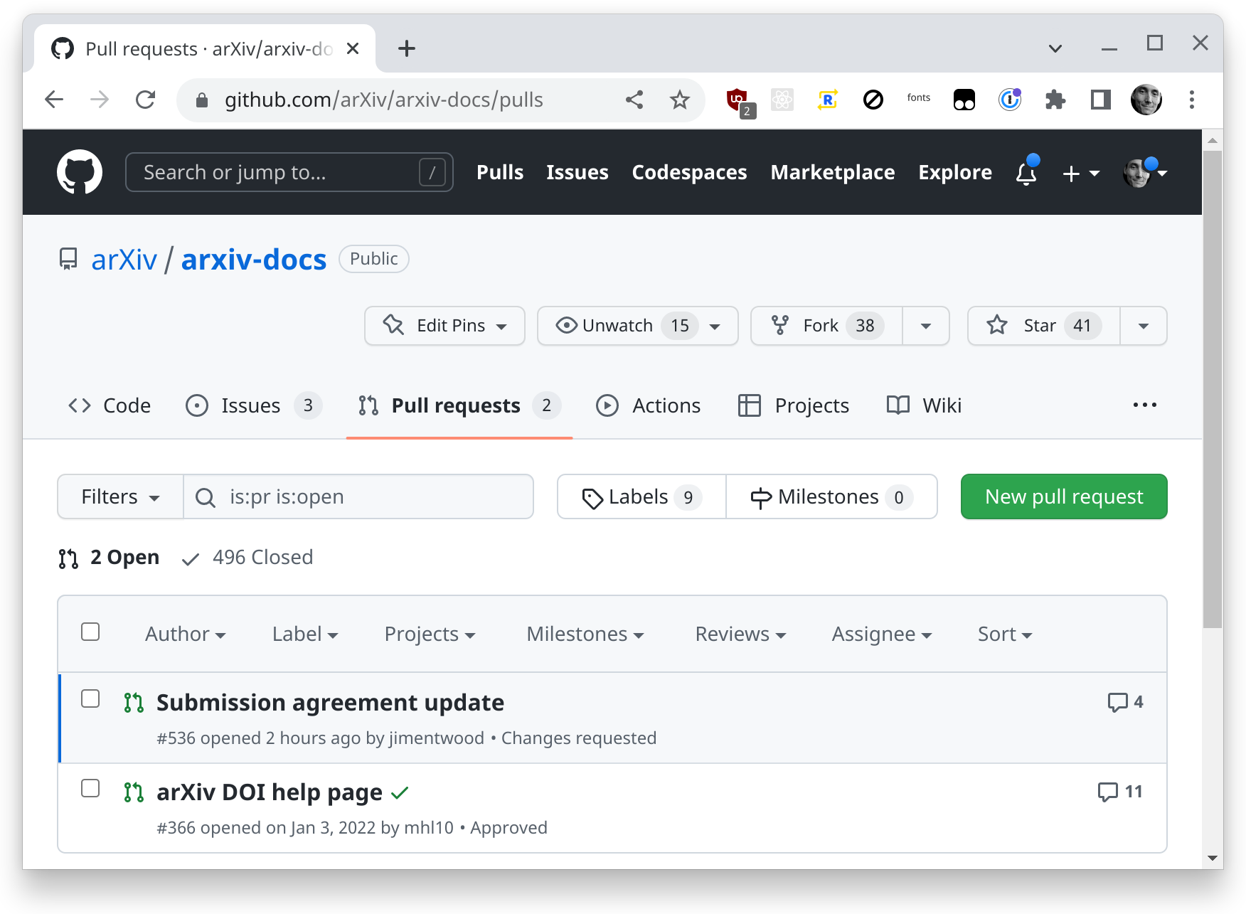
Task: Click the yellow R extension icon
Action: coord(827,100)
